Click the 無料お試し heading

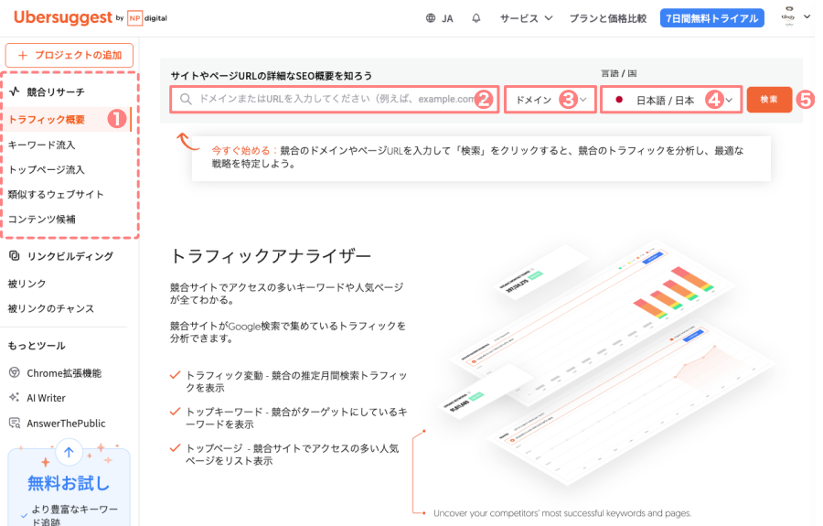click(69, 483)
